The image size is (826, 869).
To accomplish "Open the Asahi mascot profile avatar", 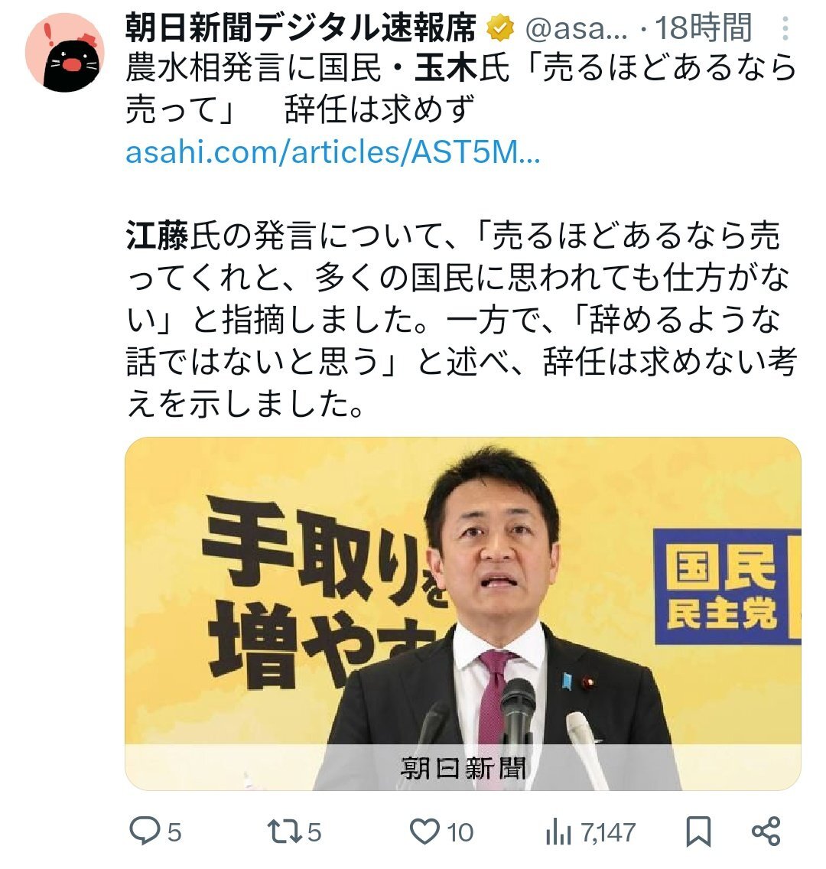I will [65, 52].
